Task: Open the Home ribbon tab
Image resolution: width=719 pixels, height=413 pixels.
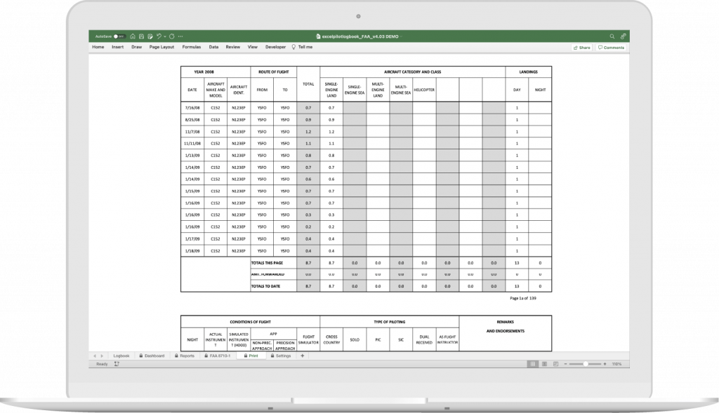Action: click(98, 47)
